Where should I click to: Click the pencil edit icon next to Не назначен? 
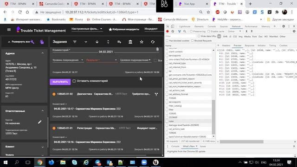click(39, 122)
